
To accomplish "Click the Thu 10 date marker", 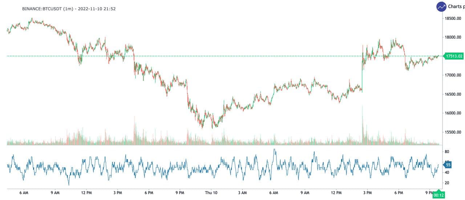I will pyautogui.click(x=211, y=193).
